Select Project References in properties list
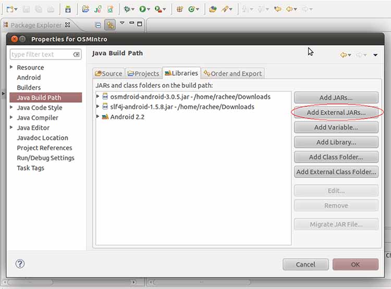 [44, 148]
